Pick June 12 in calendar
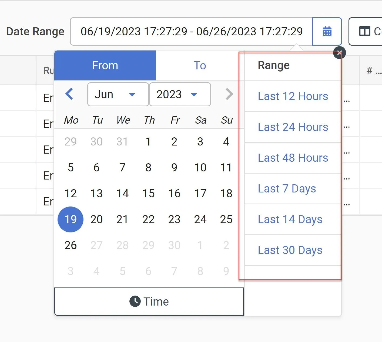The width and height of the screenshot is (382, 342). (71, 194)
